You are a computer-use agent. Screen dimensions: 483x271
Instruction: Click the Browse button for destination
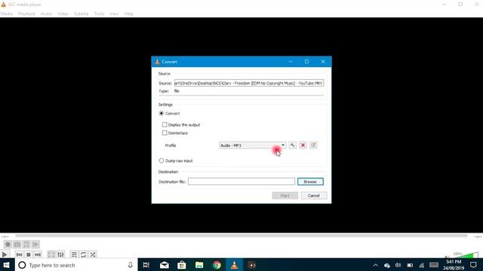click(x=310, y=181)
